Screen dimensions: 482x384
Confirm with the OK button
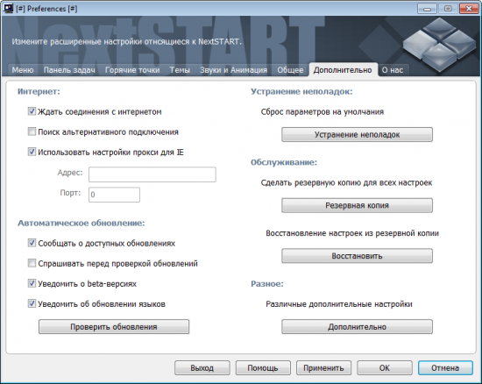384,368
